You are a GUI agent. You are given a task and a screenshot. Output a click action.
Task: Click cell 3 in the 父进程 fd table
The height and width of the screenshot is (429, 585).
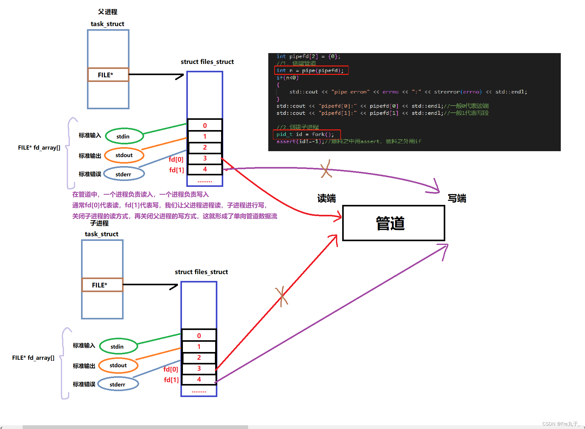205,158
